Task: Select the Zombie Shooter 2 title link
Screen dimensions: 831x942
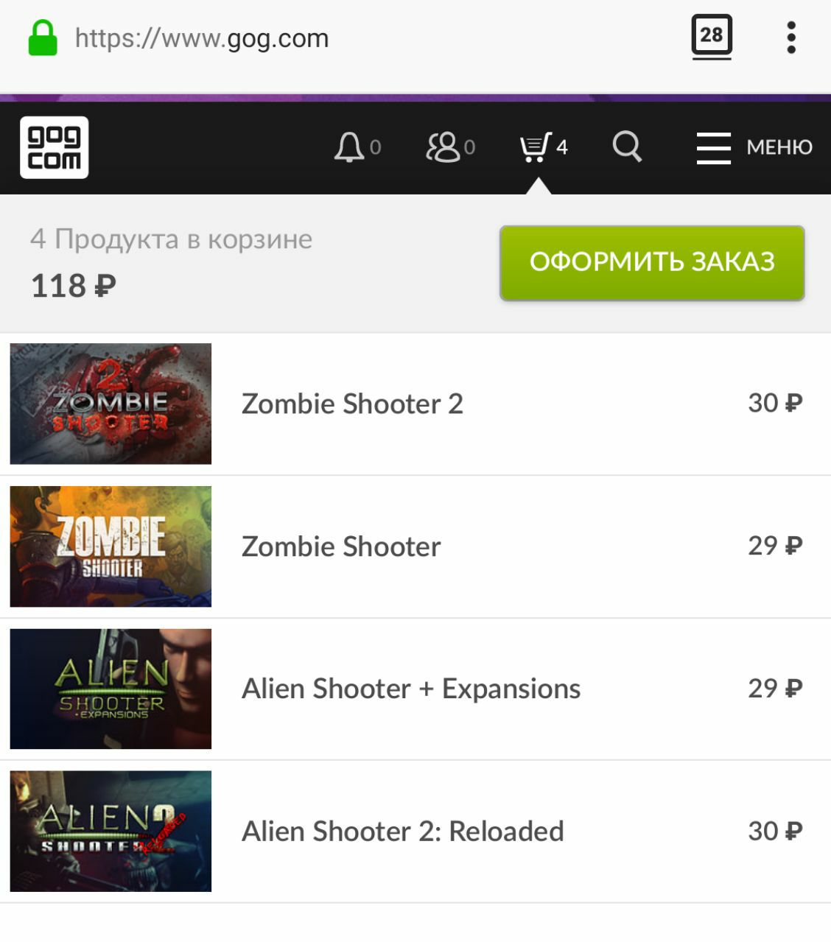Action: pyautogui.click(x=352, y=404)
